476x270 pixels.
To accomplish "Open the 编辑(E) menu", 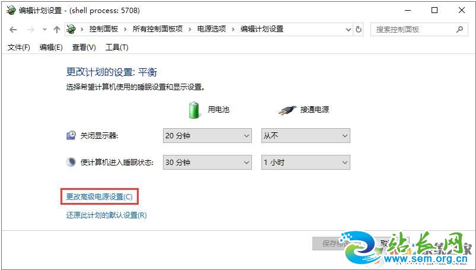I will click(x=51, y=47).
